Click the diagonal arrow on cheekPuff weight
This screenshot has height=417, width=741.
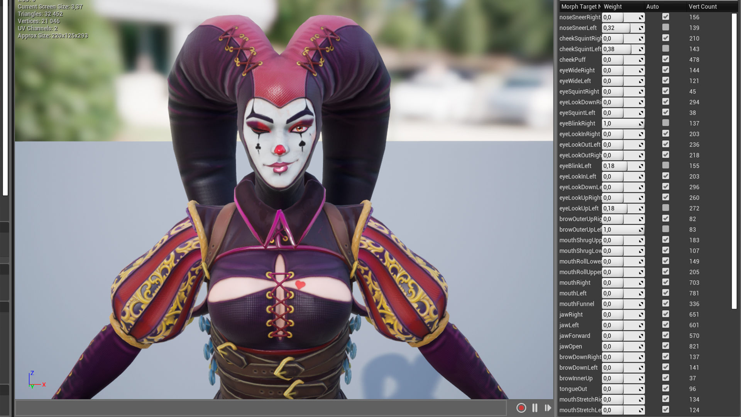641,60
